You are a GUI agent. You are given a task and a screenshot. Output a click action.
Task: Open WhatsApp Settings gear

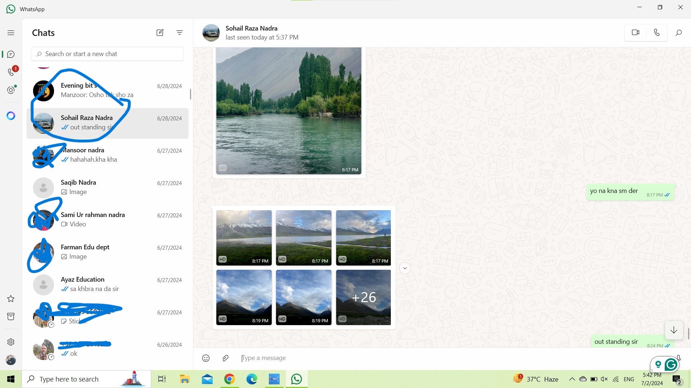[11, 342]
